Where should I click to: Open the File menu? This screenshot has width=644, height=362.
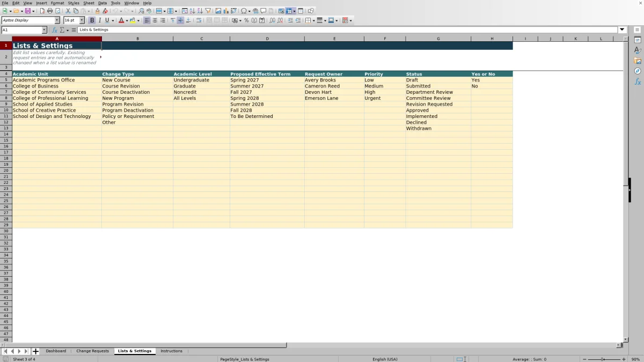pyautogui.click(x=5, y=3)
